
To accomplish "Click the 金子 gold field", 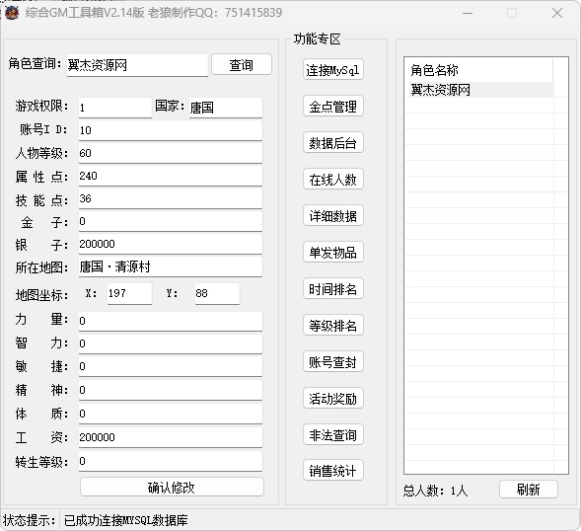I will click(x=171, y=221).
